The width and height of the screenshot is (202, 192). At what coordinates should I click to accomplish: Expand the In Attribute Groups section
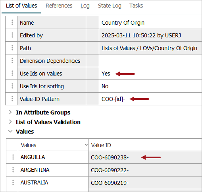(x=10, y=112)
